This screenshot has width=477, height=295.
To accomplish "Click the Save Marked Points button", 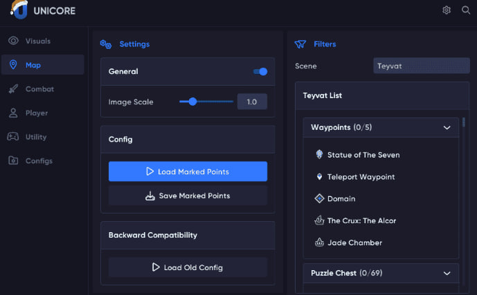I will coord(188,196).
